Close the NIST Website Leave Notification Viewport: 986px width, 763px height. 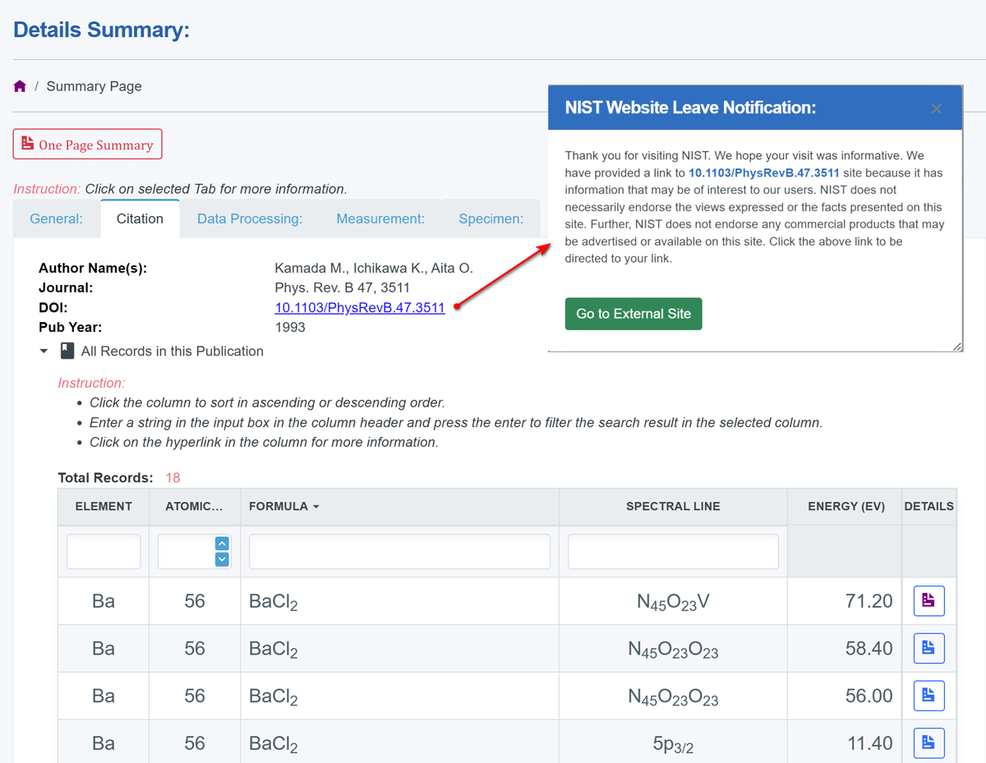(x=936, y=108)
